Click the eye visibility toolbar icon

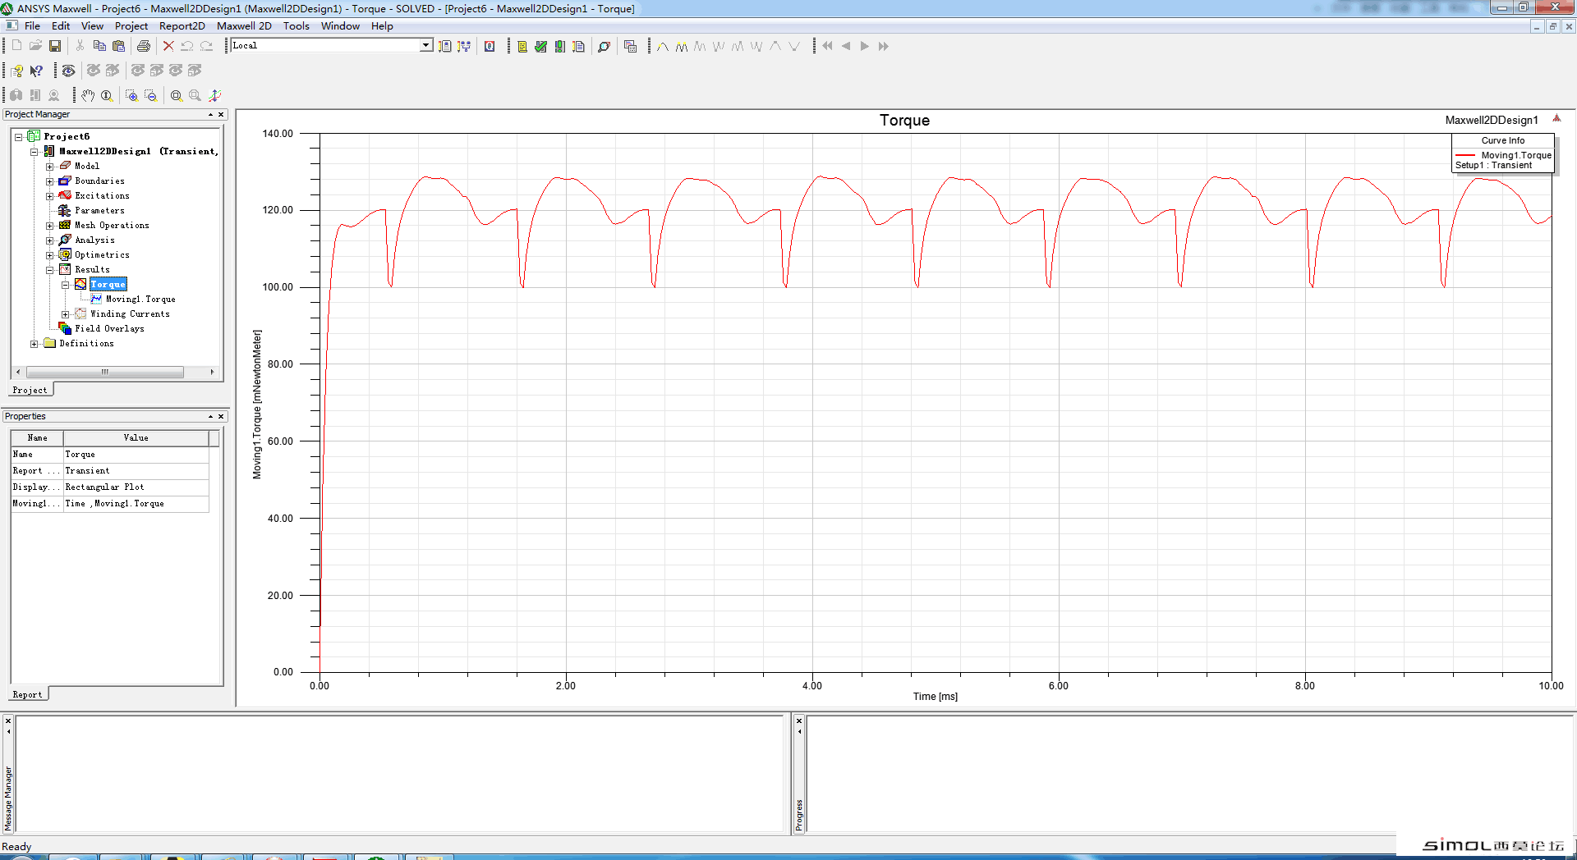(x=69, y=71)
